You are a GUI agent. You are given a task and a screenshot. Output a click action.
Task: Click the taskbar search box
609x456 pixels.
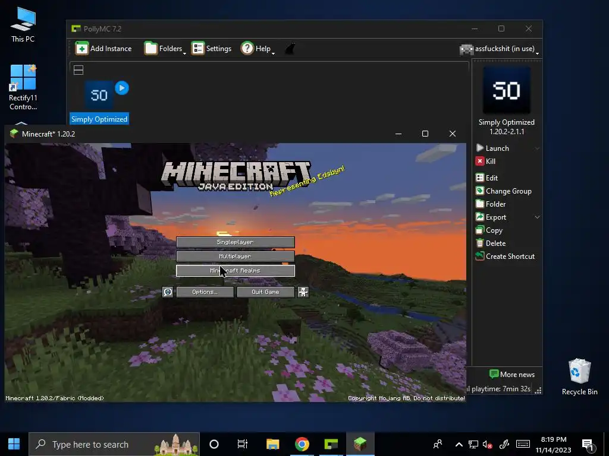pyautogui.click(x=114, y=444)
